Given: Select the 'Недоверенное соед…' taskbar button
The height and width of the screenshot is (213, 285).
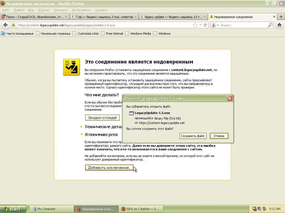Looking at the screenshot, I should click(96, 209).
